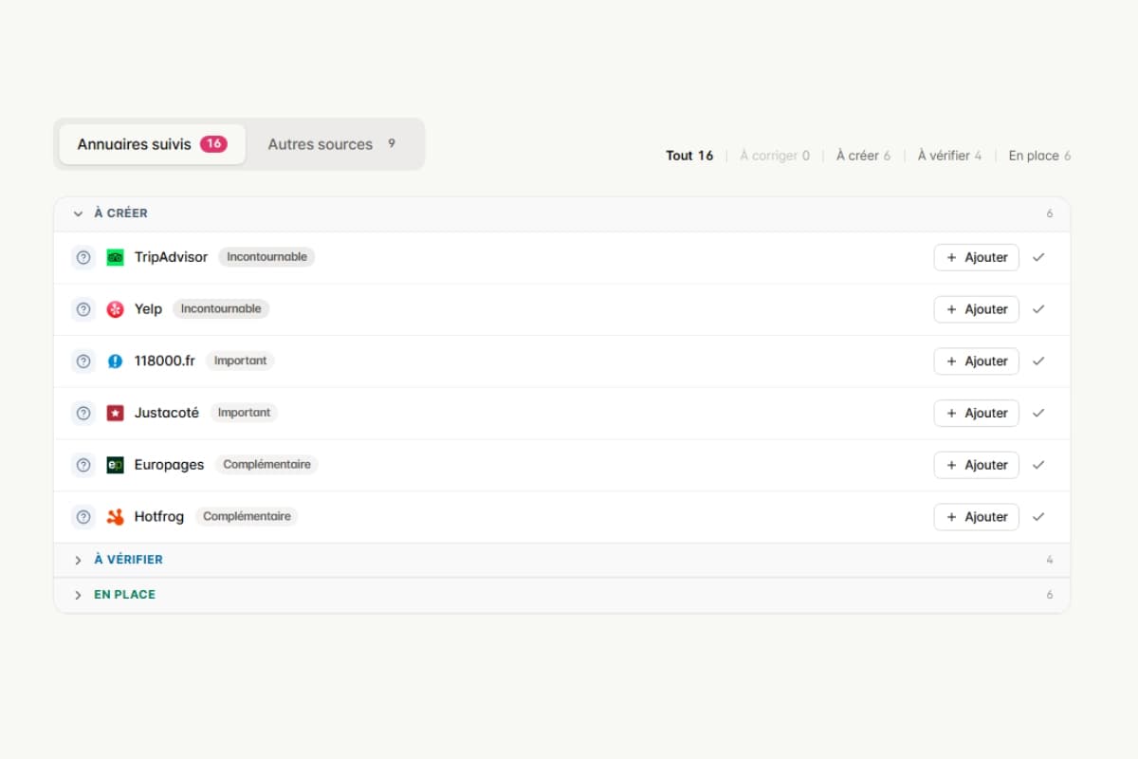Click the Hotfrog directory name

click(159, 517)
